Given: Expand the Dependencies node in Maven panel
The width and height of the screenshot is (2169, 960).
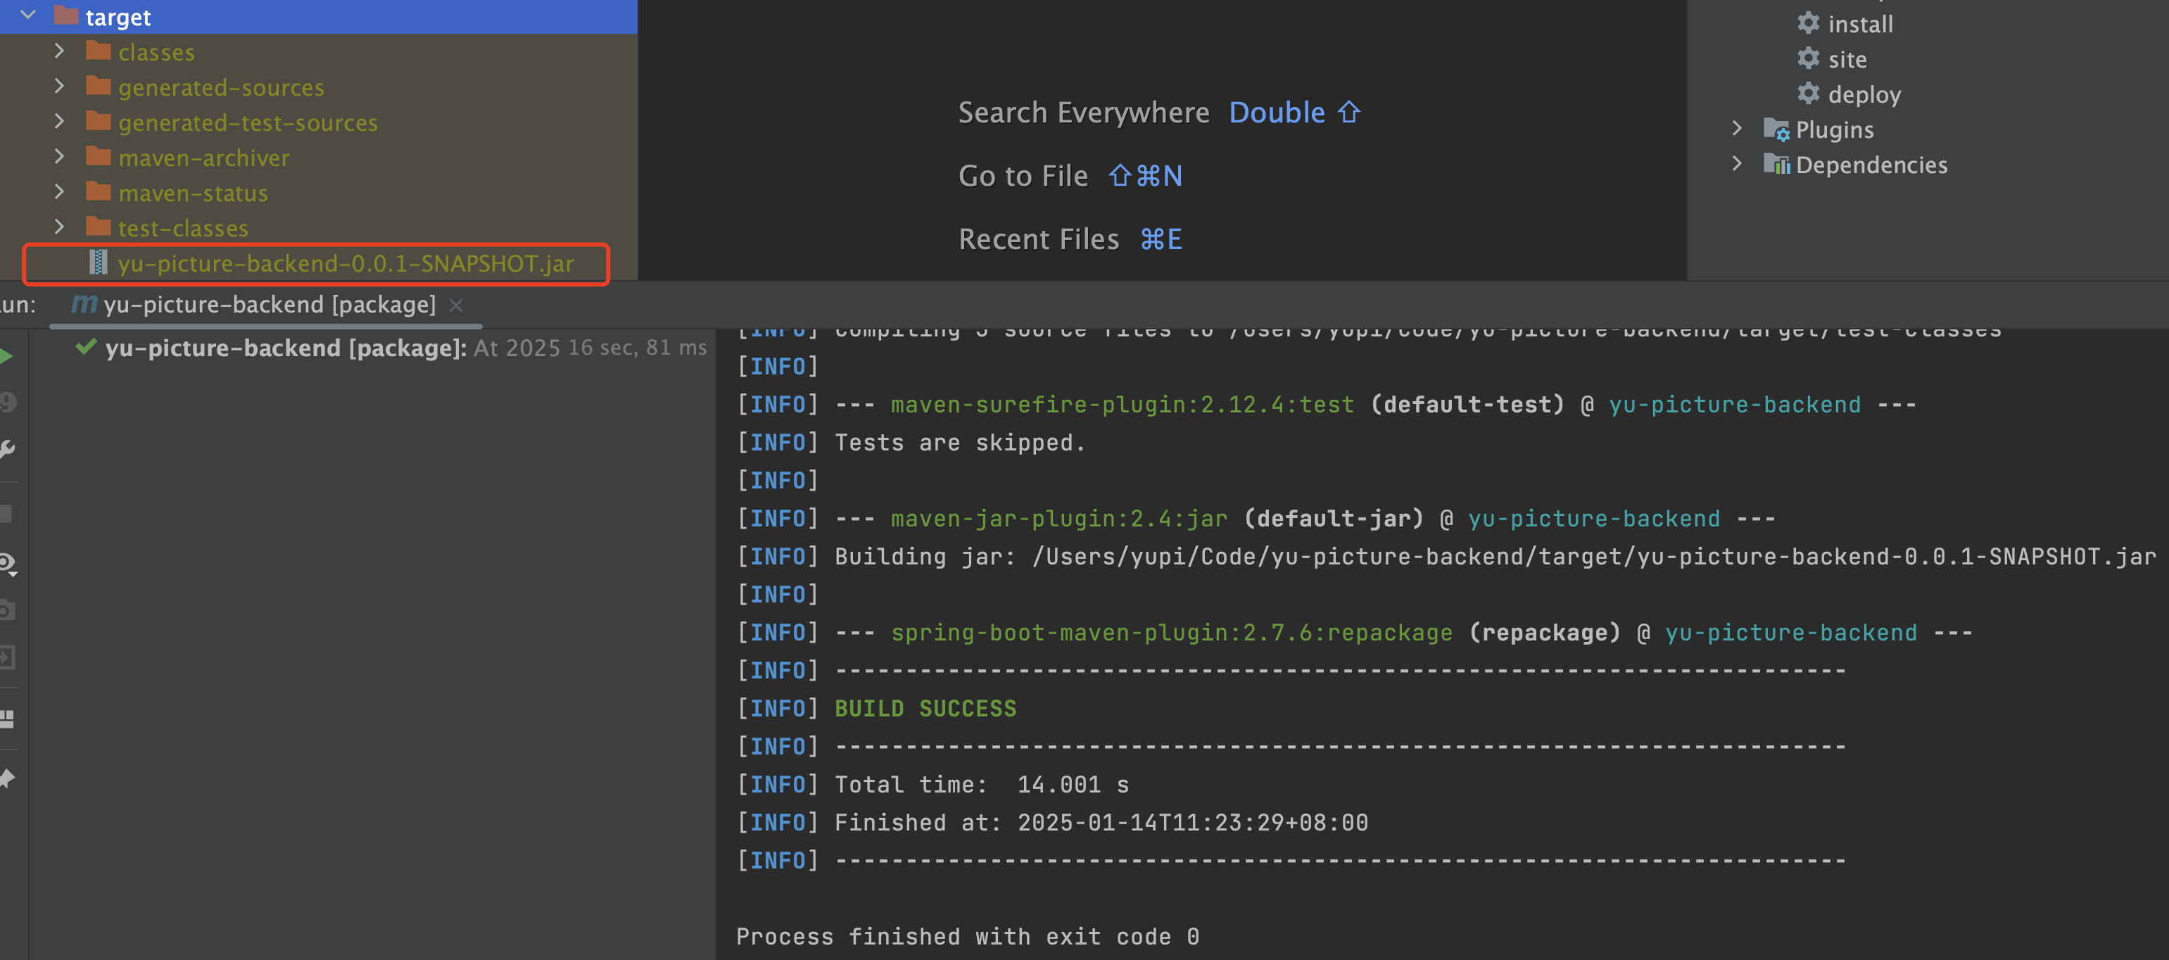Looking at the screenshot, I should (x=1736, y=164).
